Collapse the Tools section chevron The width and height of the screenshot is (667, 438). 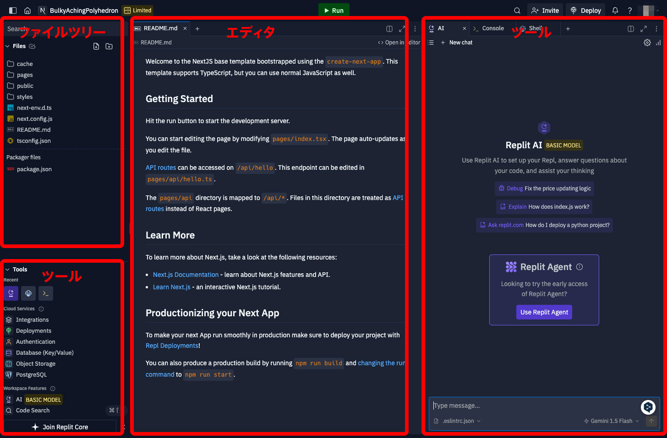click(7, 270)
